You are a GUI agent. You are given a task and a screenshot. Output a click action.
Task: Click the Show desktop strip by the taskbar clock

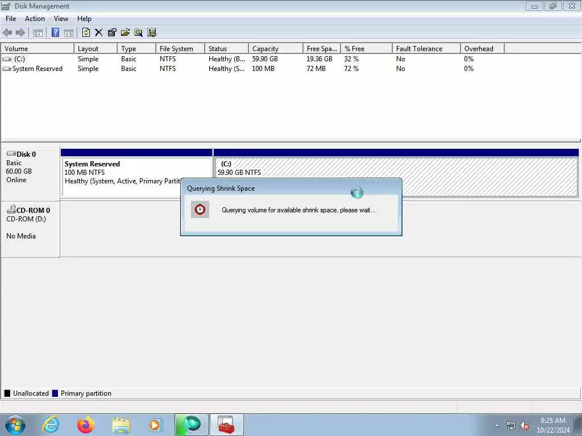pos(578,425)
